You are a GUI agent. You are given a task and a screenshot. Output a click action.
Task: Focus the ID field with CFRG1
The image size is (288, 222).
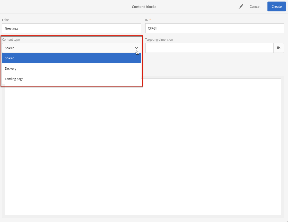pyautogui.click(x=214, y=28)
